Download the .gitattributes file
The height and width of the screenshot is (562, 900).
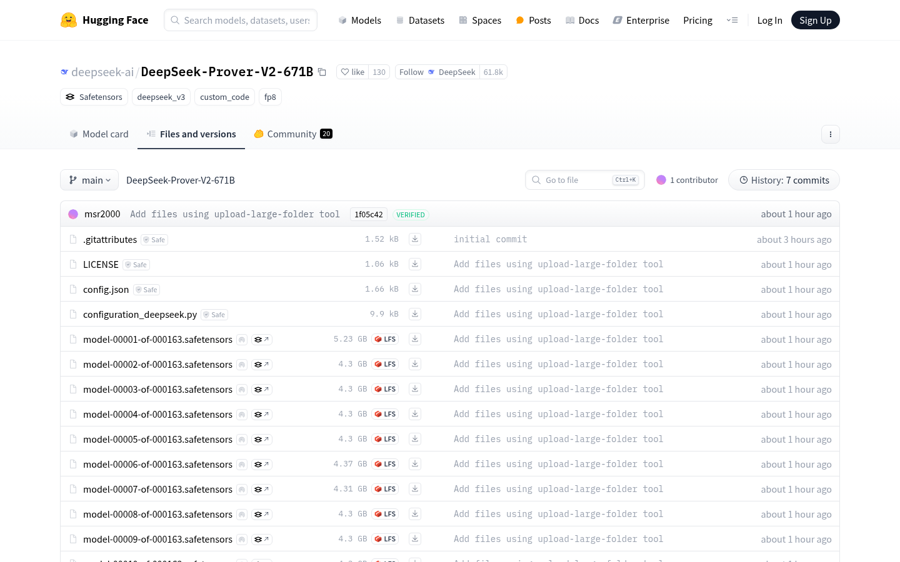[415, 239]
